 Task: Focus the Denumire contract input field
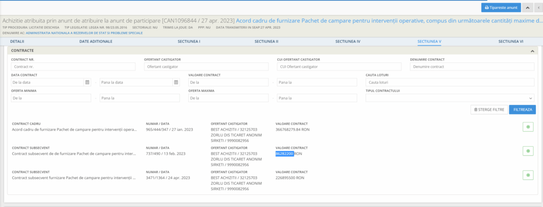pos(472,66)
